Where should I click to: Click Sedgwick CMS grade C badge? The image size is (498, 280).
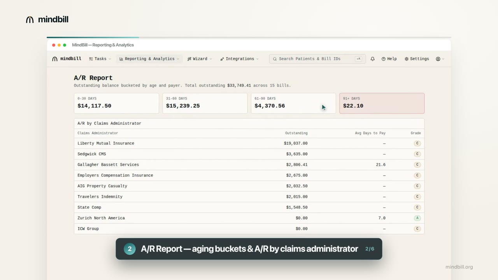pyautogui.click(x=417, y=154)
